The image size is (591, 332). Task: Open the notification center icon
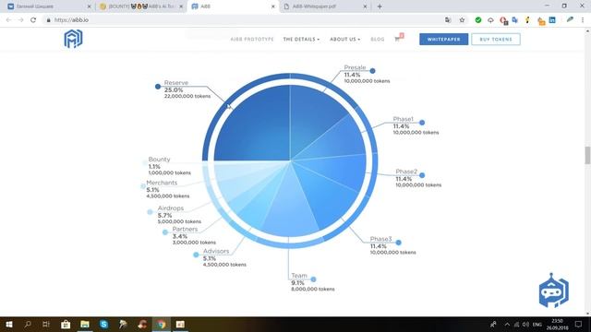[x=578, y=324]
